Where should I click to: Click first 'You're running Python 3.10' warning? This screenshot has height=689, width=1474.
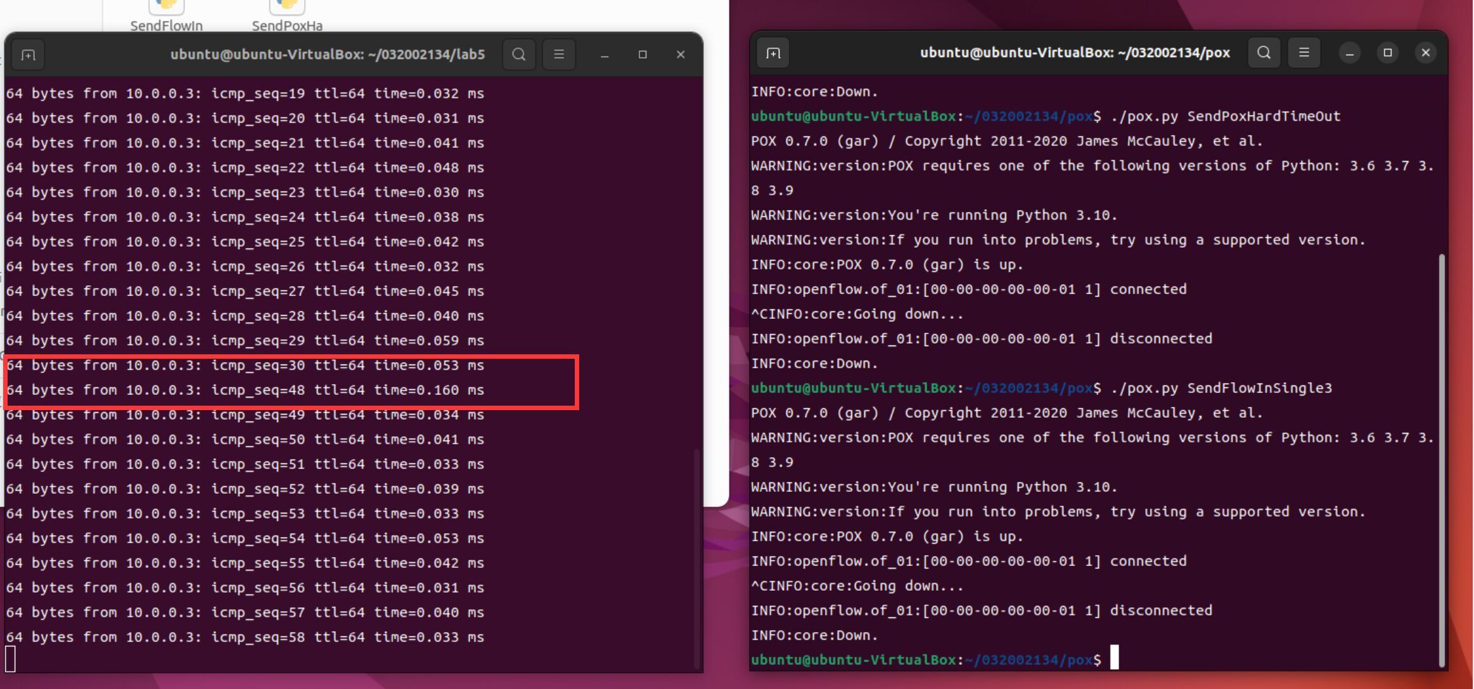point(934,216)
